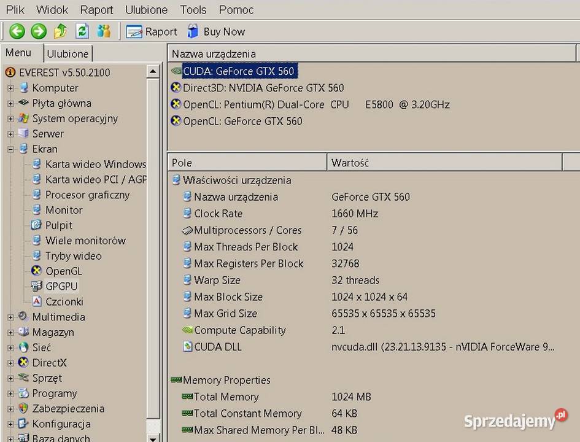Expand the Multimedia tree node

click(x=10, y=317)
